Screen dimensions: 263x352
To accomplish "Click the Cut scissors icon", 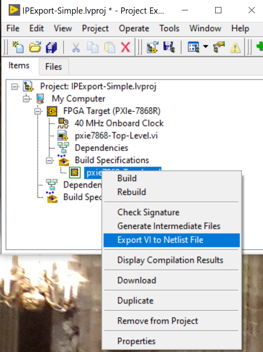I will 76,48.
